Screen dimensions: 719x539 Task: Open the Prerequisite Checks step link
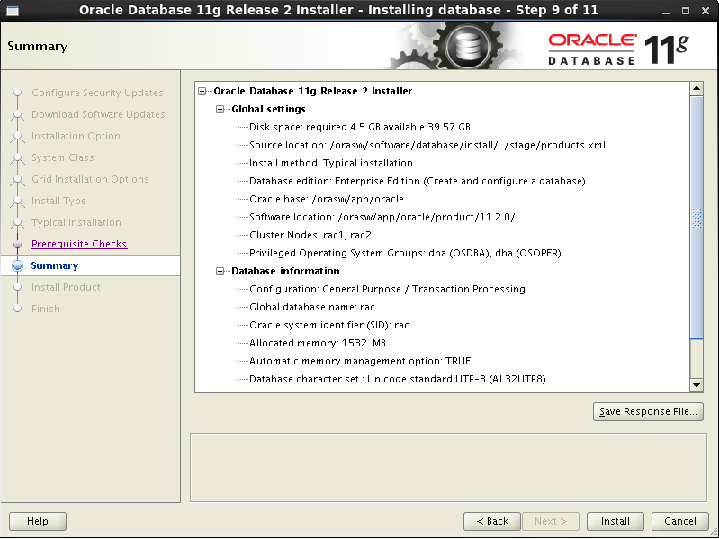(x=79, y=244)
